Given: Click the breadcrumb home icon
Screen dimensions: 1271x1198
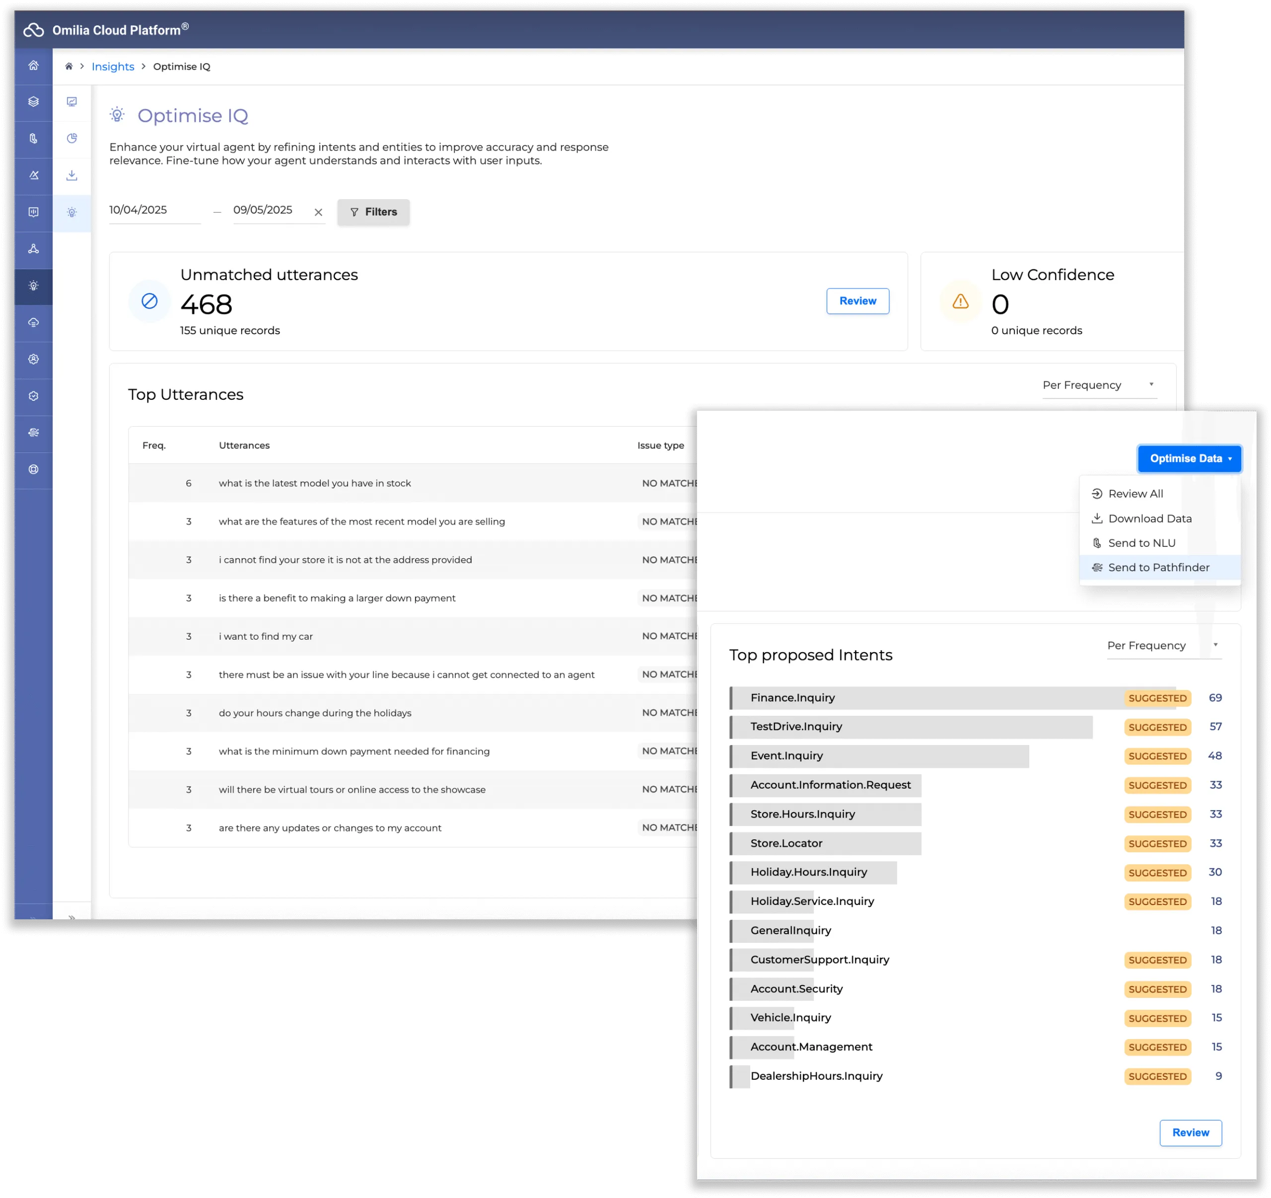Looking at the screenshot, I should tap(69, 67).
